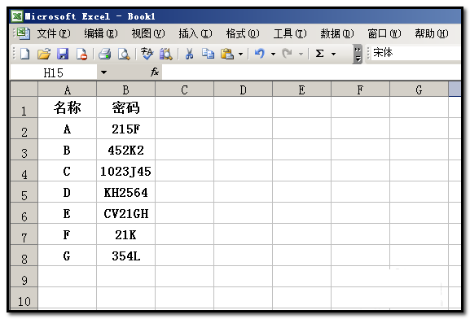Image resolution: width=470 pixels, height=319 pixels.
Task: Open the Name Box dropdown arrow
Action: pos(103,72)
